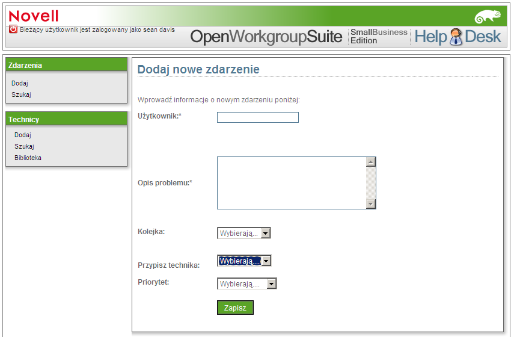Open Szukaj under Technicy
This screenshot has width=514, height=337.
(x=24, y=146)
